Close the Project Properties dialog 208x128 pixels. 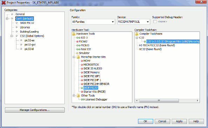201,1
